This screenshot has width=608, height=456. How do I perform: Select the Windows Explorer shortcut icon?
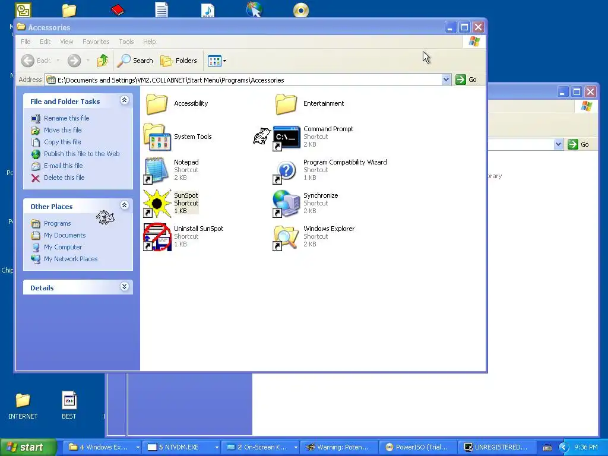click(x=286, y=237)
